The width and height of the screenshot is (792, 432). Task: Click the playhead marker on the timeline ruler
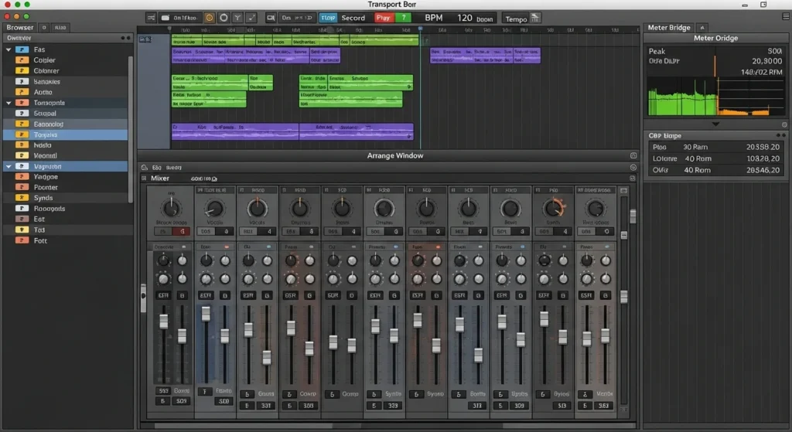coord(420,29)
